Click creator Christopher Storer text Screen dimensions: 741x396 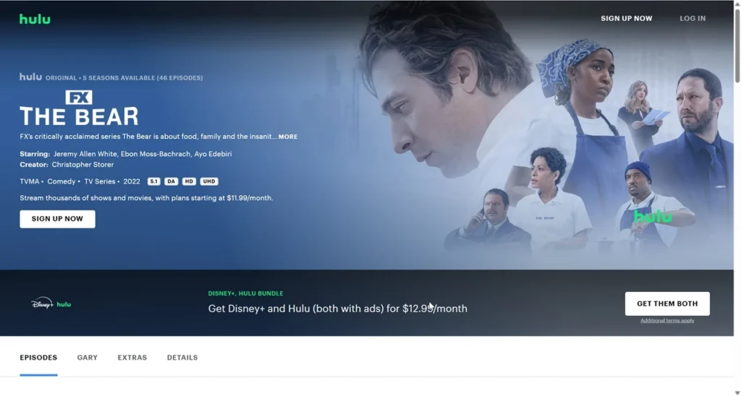coord(82,165)
